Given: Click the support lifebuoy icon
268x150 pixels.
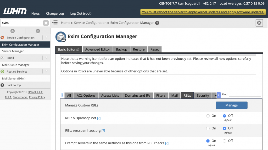Looking at the screenshot, I should click(x=259, y=23).
